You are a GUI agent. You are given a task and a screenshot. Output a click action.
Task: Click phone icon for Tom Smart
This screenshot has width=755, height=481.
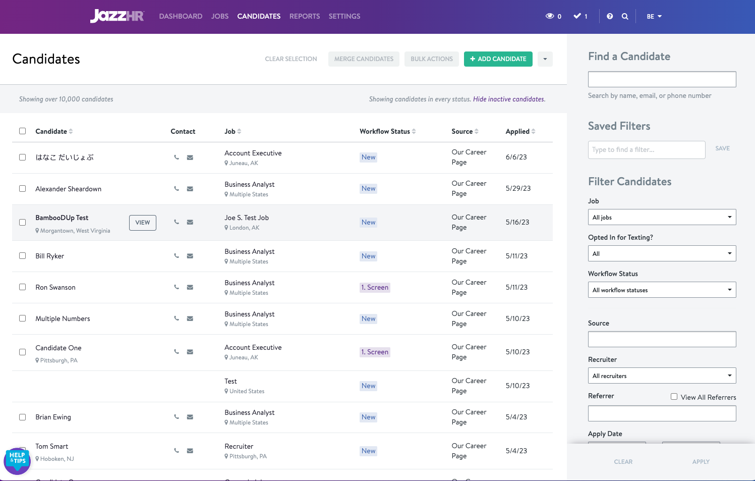point(177,451)
